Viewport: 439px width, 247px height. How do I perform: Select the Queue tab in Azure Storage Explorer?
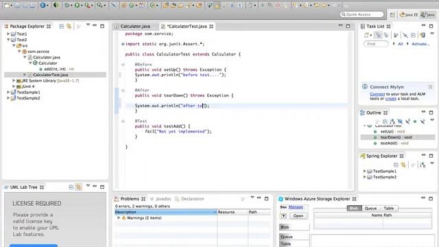click(370, 209)
